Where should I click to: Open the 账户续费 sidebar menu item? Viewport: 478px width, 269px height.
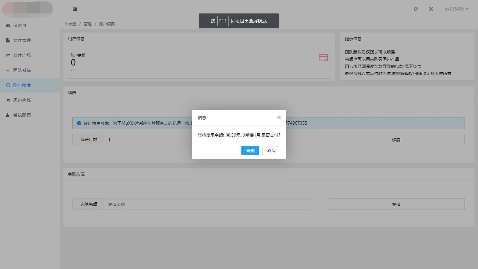(x=22, y=85)
